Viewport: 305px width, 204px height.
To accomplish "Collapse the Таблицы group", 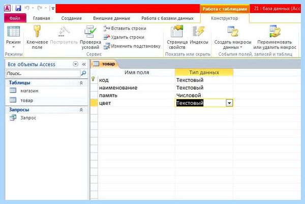I will [x=81, y=83].
